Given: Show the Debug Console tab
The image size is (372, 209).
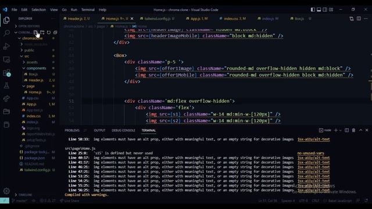Looking at the screenshot, I should click(123, 130).
